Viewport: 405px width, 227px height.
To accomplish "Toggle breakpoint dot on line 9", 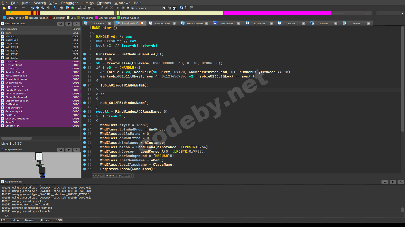I will (85, 63).
